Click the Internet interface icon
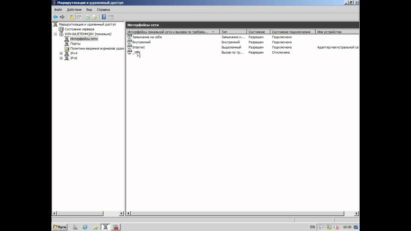The image size is (411, 231). (129, 47)
